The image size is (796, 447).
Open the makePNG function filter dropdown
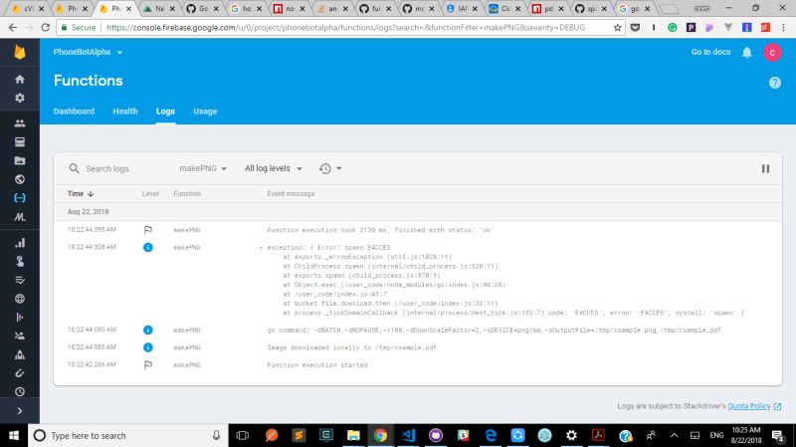tap(203, 168)
